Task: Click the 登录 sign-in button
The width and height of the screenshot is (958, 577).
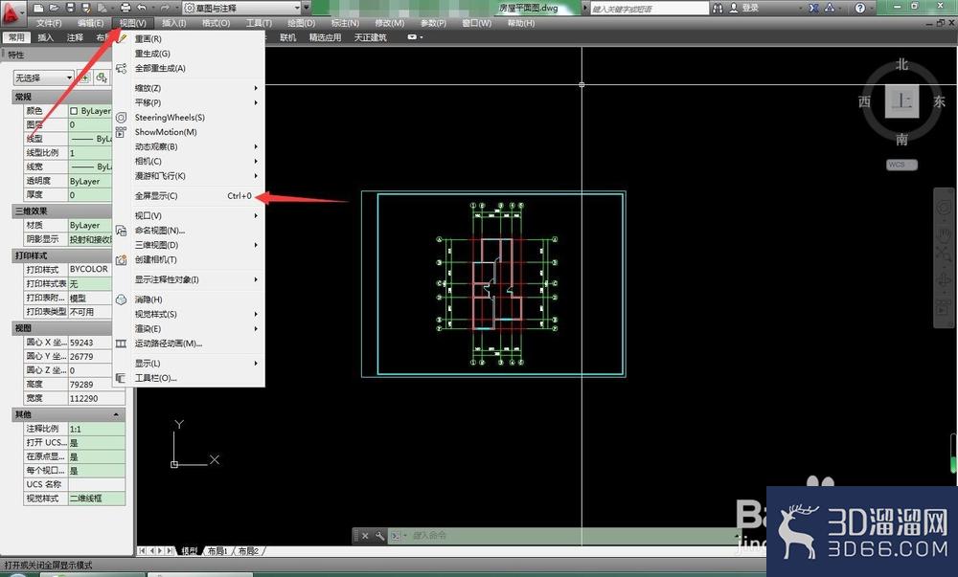Action: click(x=744, y=8)
